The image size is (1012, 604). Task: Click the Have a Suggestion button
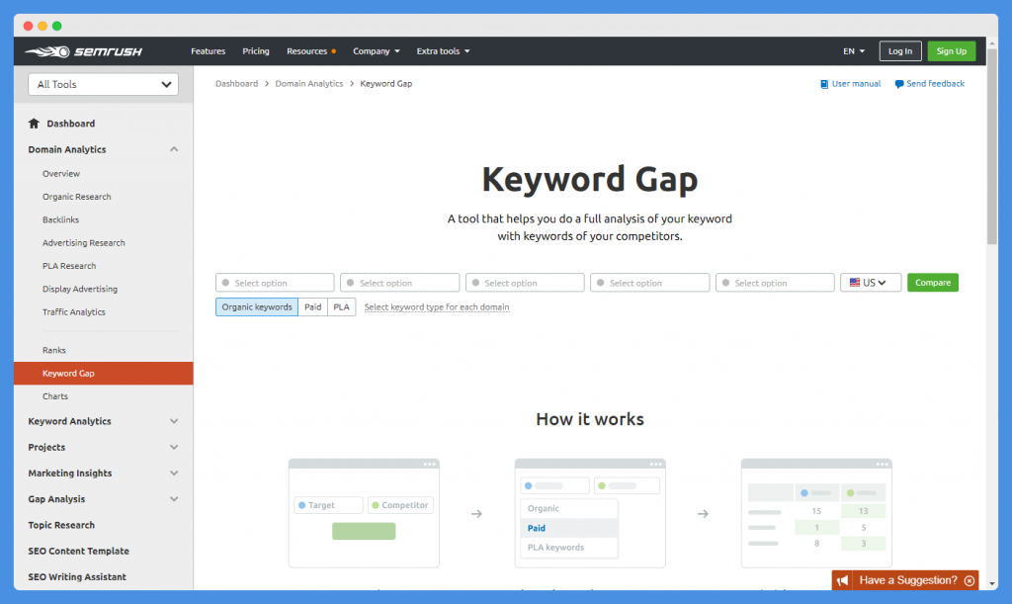(x=905, y=581)
